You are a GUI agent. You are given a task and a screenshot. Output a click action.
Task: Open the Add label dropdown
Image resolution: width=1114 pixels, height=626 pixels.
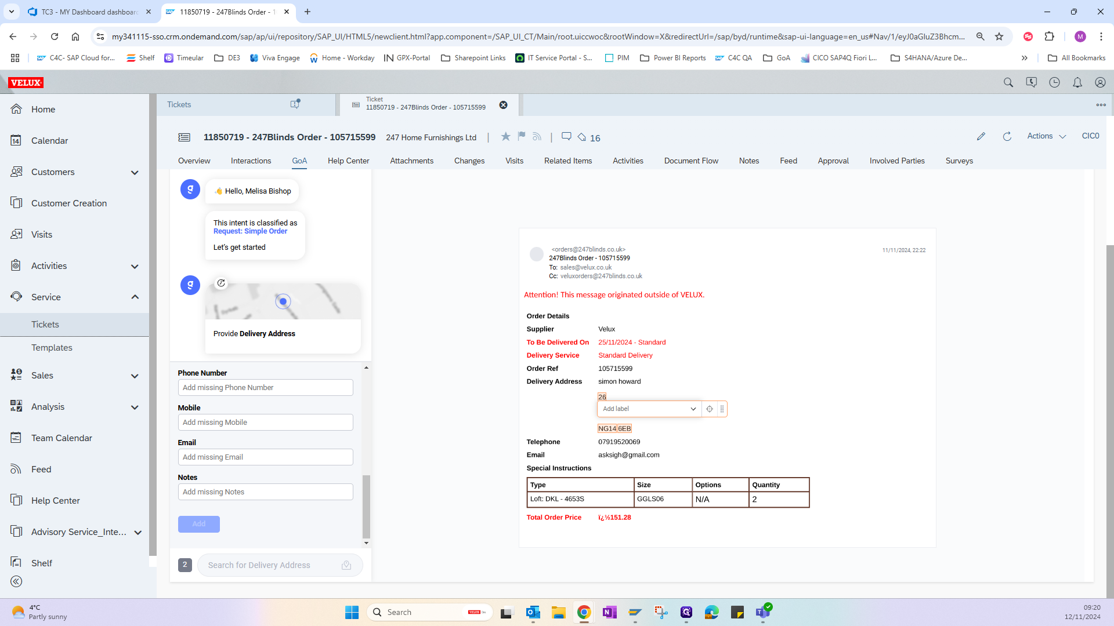649,409
